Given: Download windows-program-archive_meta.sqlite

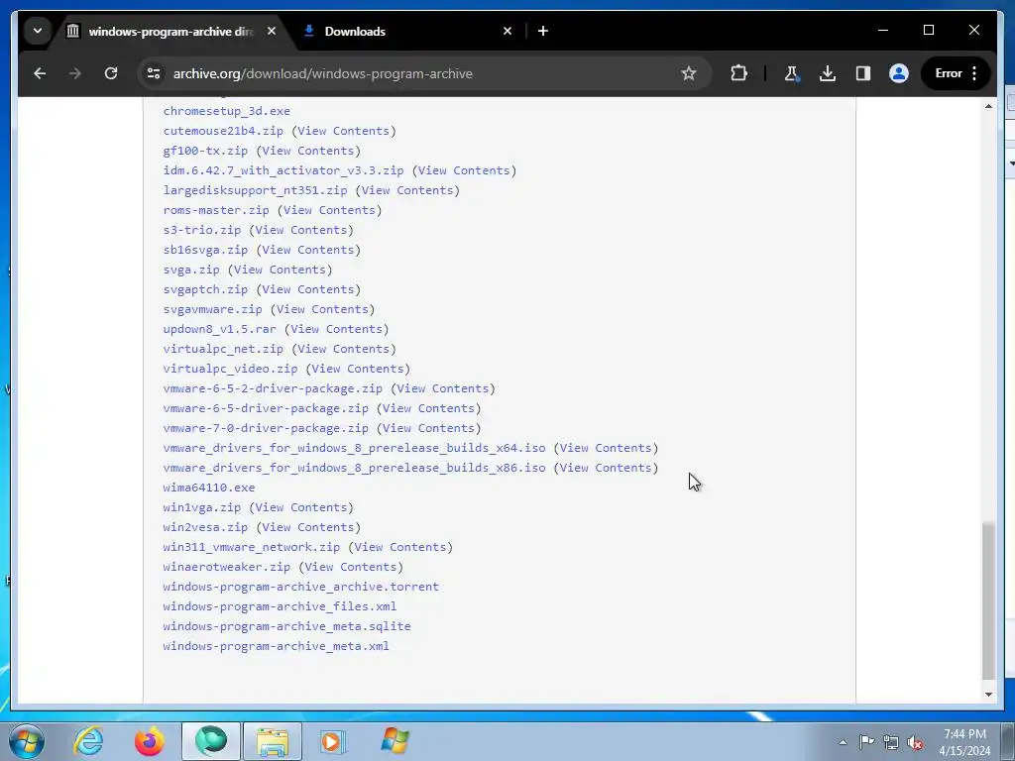Looking at the screenshot, I should coord(286,626).
